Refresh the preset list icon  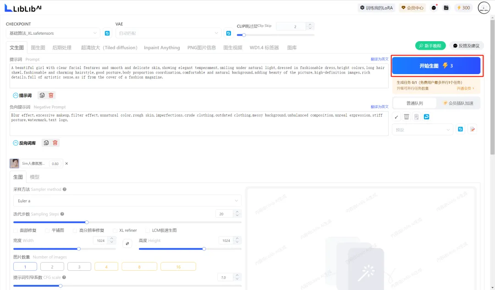460,129
